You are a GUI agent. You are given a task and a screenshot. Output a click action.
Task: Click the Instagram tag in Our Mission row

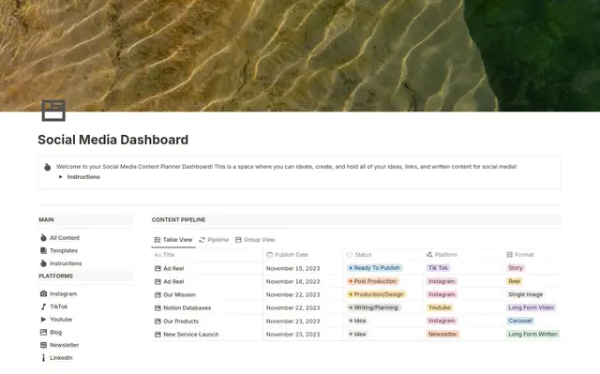pyautogui.click(x=442, y=294)
